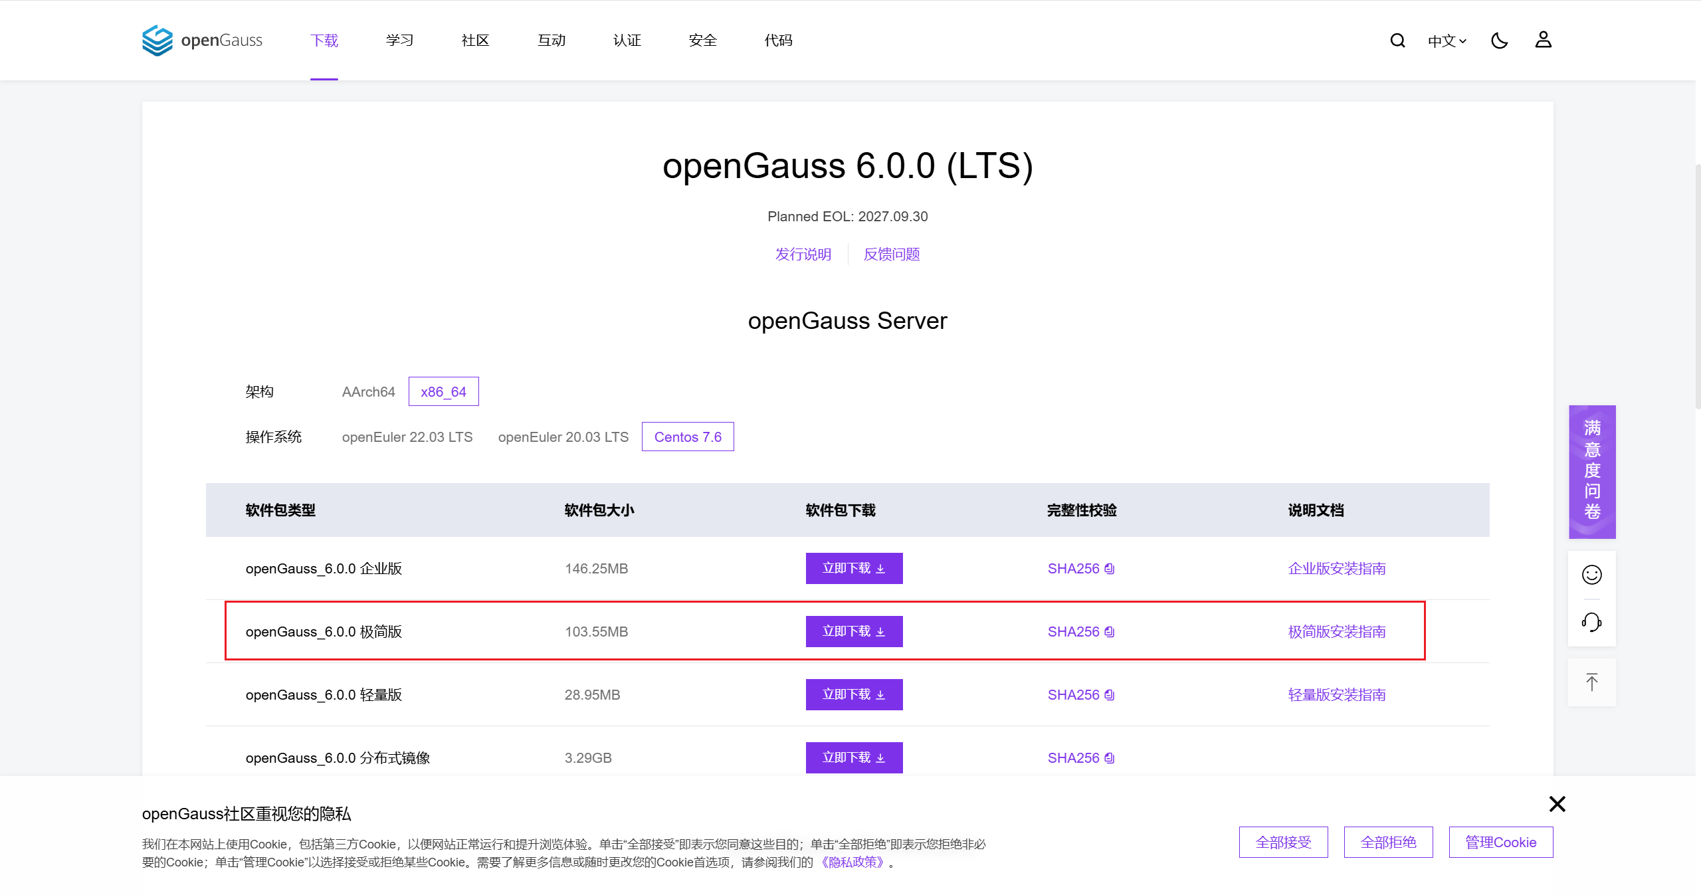
Task: Download openGauss_6.0.0 分布式镜像 package
Action: 854,758
